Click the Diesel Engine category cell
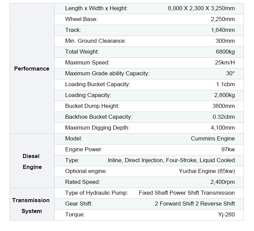 [x=32, y=161]
